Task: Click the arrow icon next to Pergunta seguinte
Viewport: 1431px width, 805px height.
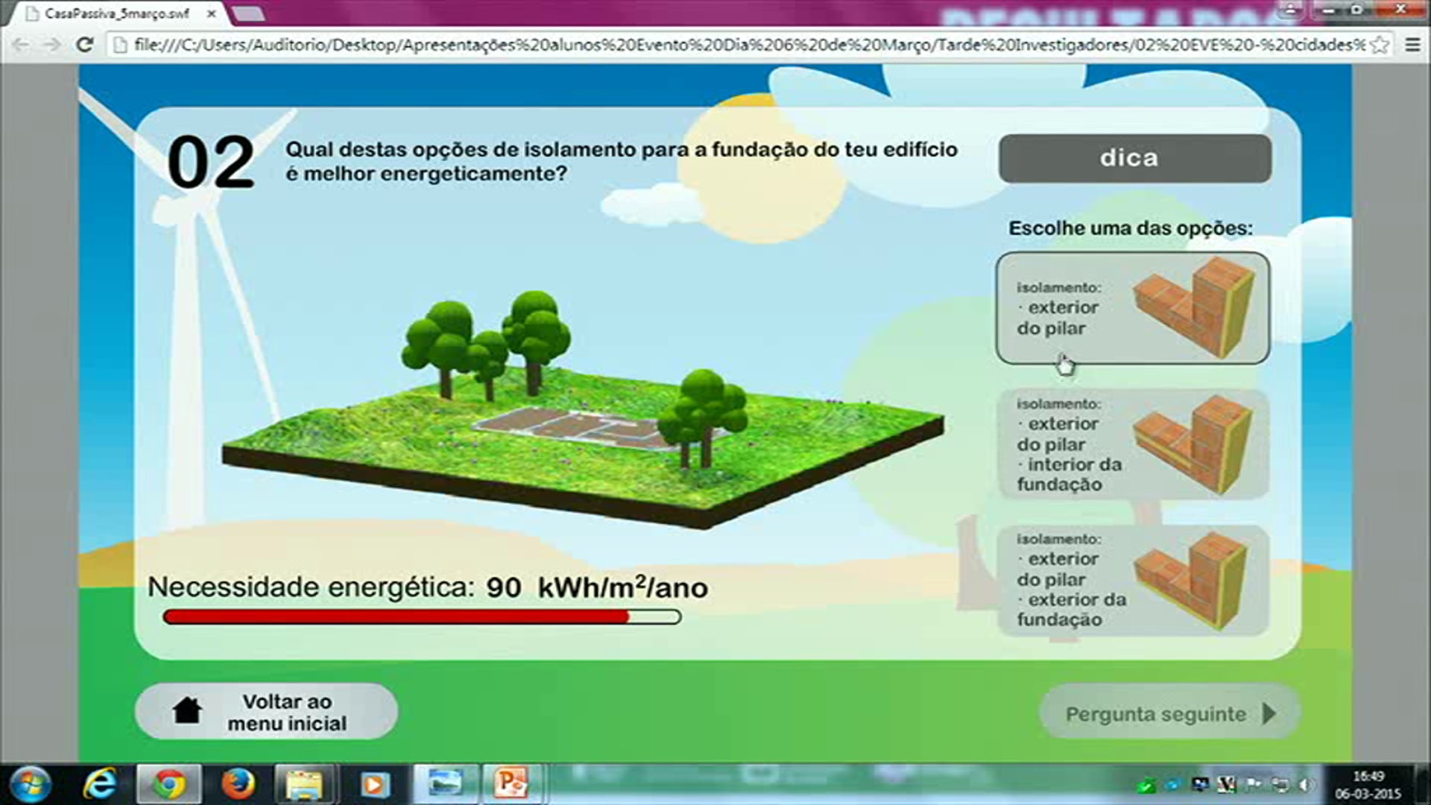Action: (x=1269, y=713)
